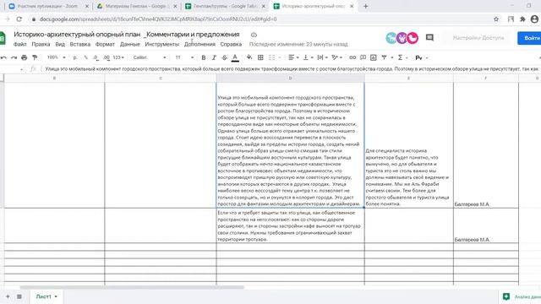Click the merge cells icon

tap(272, 57)
